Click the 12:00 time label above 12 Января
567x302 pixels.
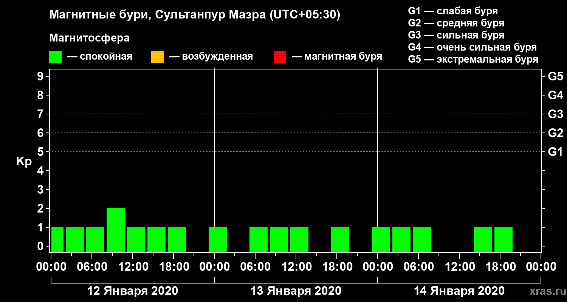pyautogui.click(x=133, y=267)
